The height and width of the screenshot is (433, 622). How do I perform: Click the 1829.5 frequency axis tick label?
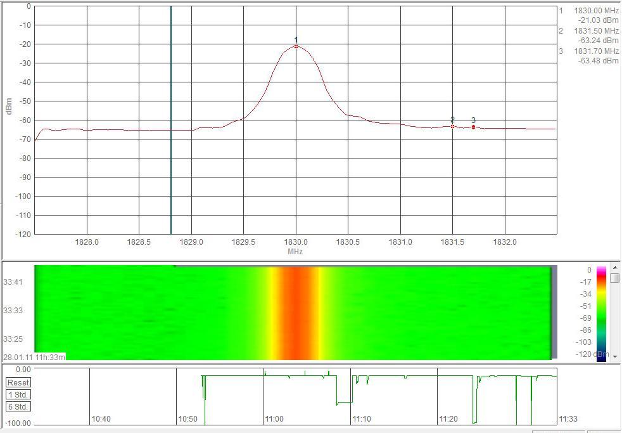(244, 242)
